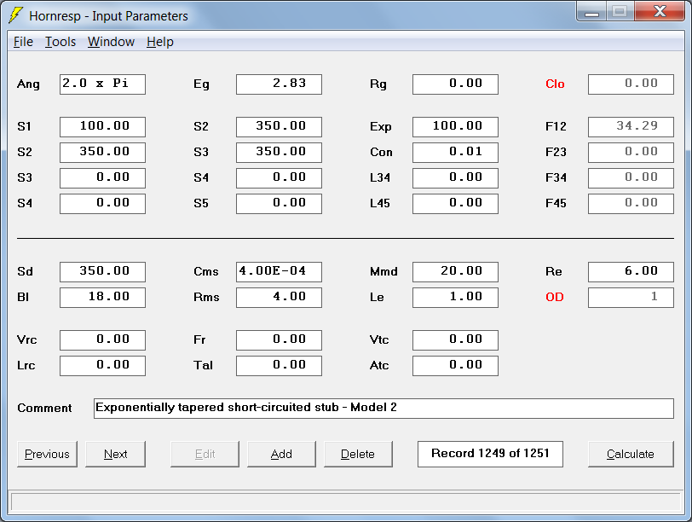Click the S5 input field
This screenshot has width=692, height=522.
[x=279, y=204]
